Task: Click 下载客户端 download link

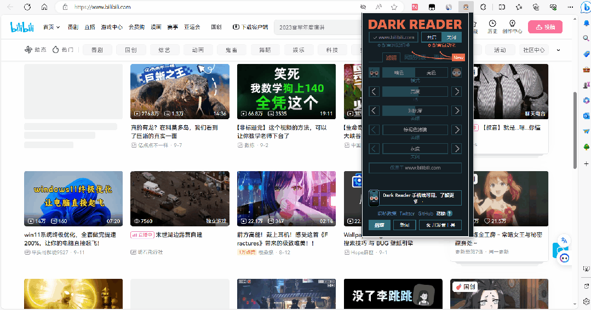Action: click(250, 27)
